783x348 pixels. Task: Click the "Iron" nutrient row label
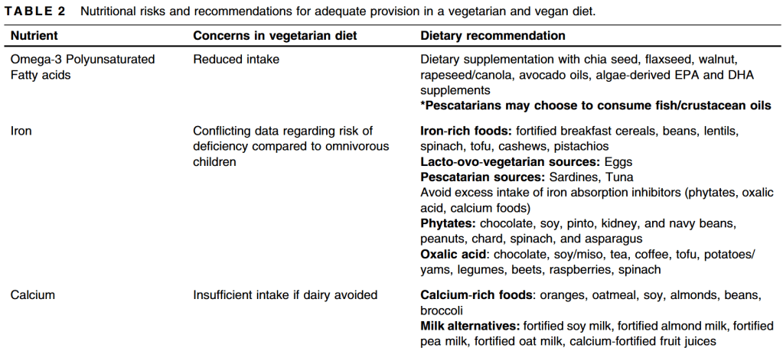(21, 131)
